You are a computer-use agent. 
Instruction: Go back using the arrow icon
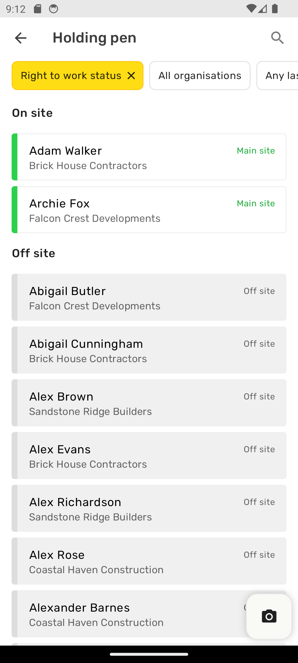coord(21,38)
